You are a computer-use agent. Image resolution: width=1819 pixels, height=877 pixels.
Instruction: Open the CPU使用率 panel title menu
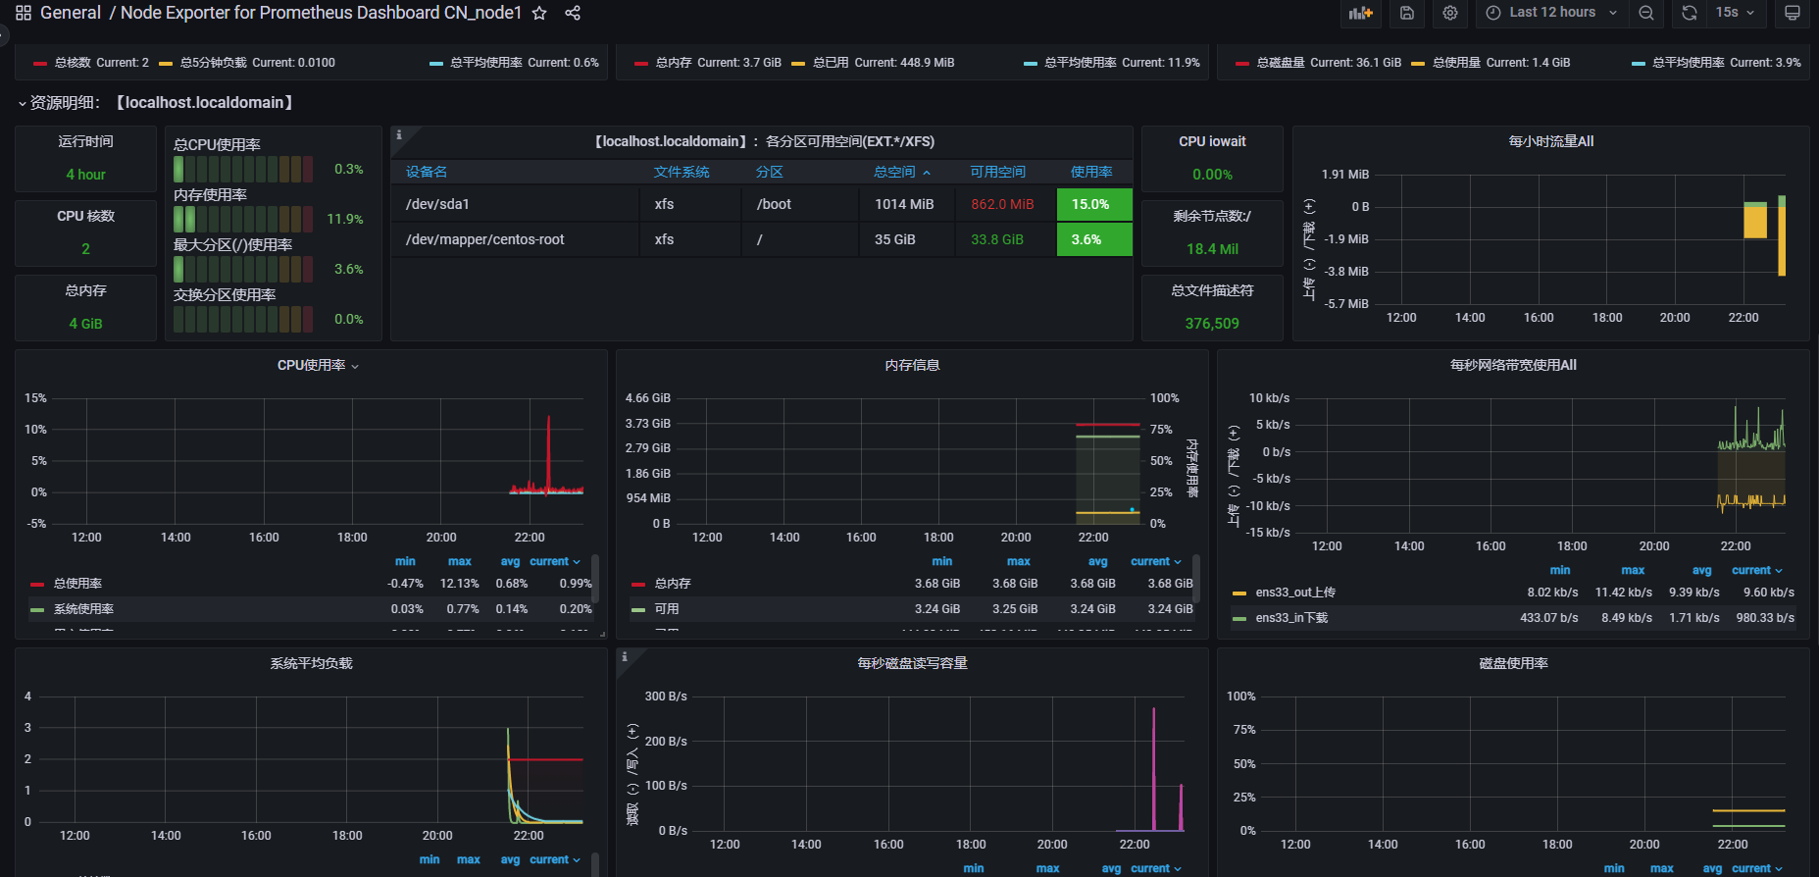(x=318, y=365)
